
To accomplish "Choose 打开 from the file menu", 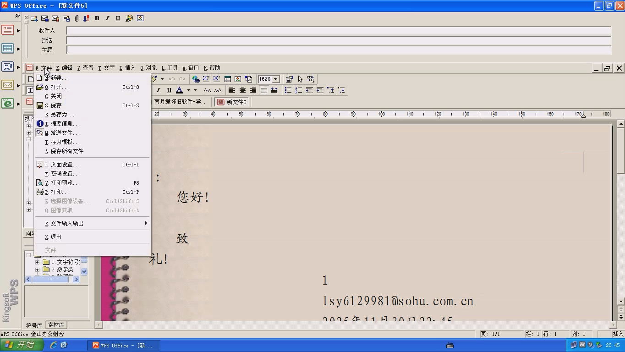I will 93,87.
